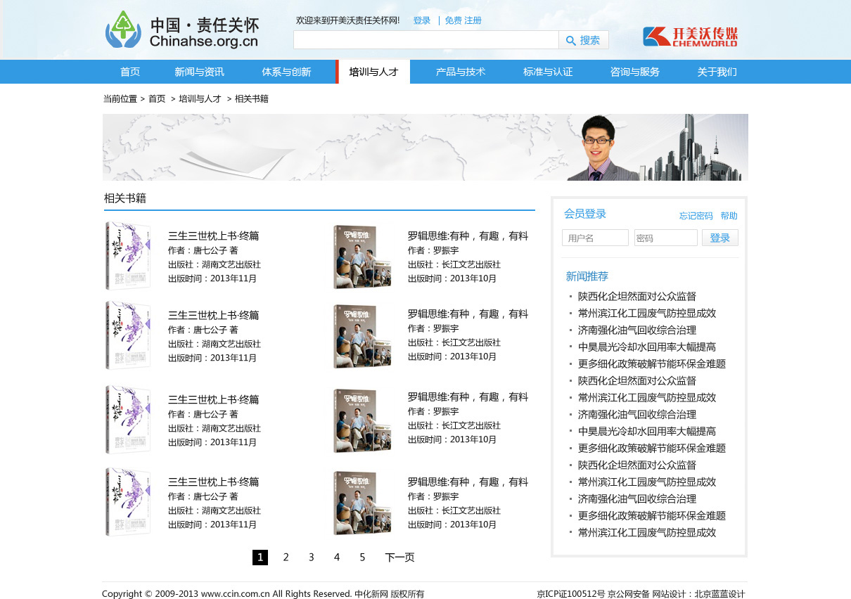
Task: Open the 登录 link in the welcome bar
Action: pyautogui.click(x=421, y=20)
